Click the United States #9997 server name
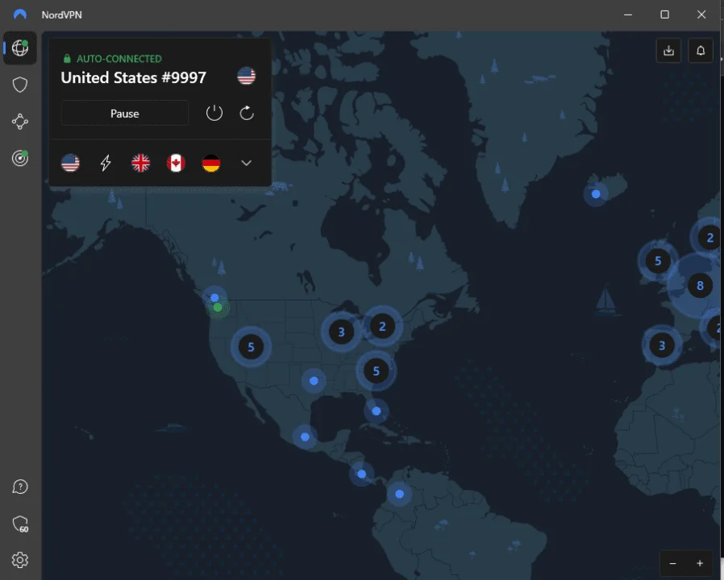 134,77
